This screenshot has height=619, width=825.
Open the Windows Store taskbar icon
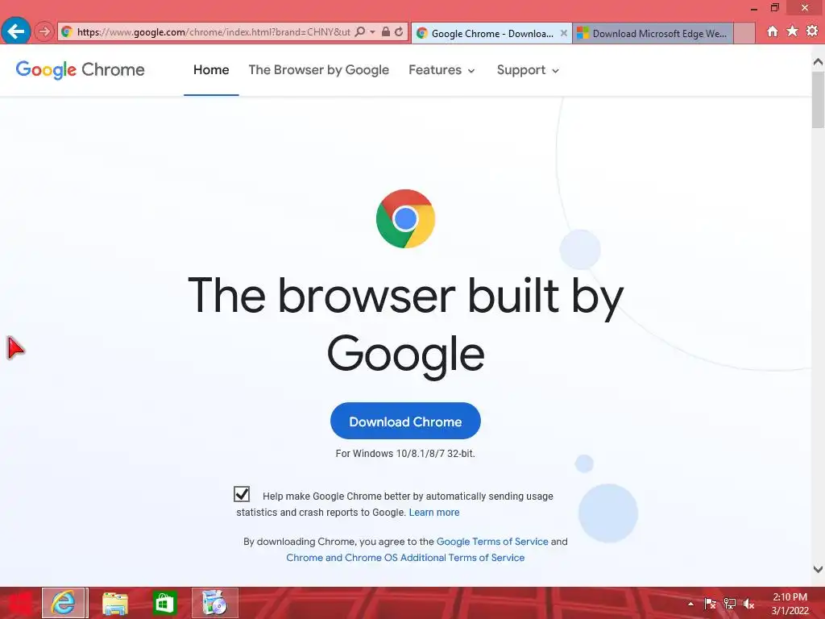164,603
